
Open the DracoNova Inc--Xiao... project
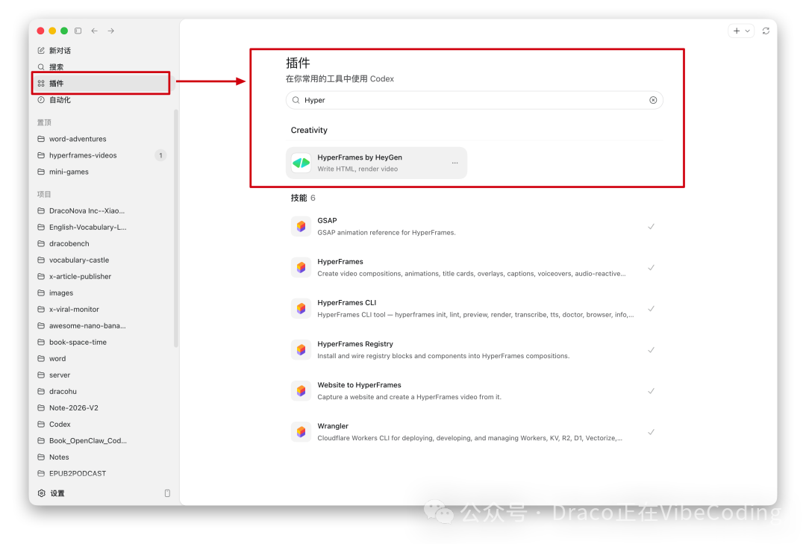tap(102, 211)
